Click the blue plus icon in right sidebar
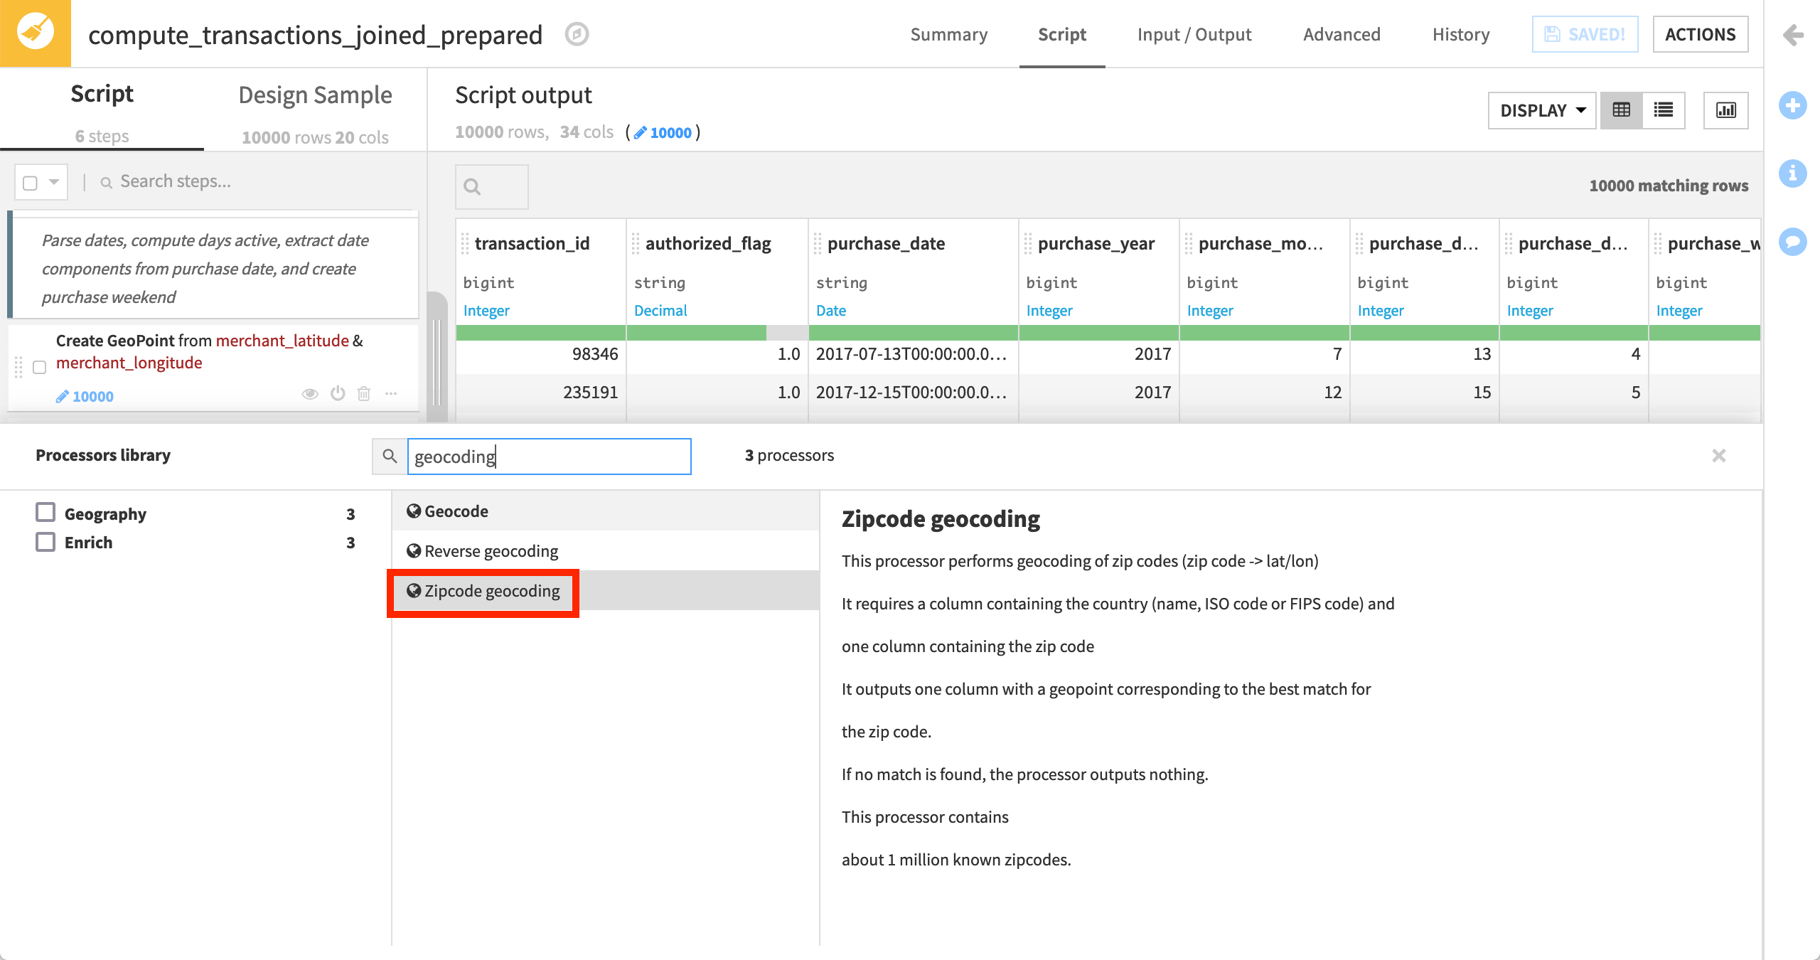The image size is (1820, 960). click(1793, 106)
